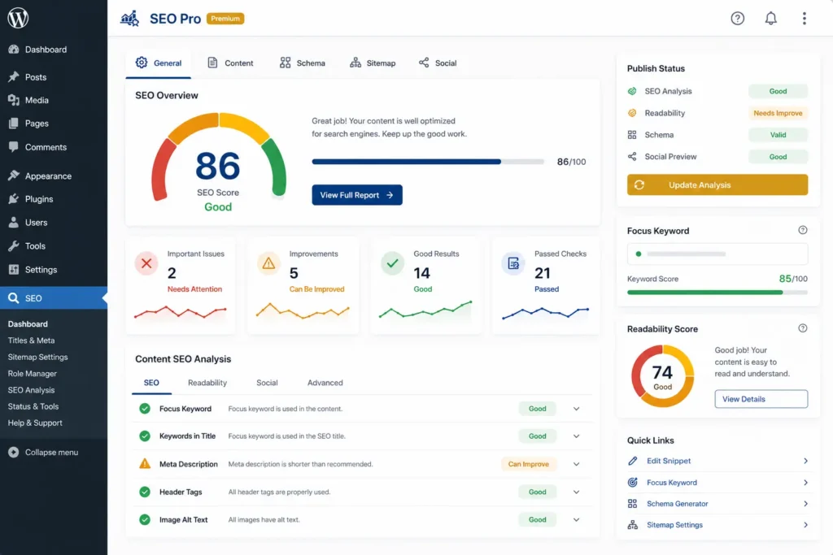Switch to the General tab

(x=159, y=63)
